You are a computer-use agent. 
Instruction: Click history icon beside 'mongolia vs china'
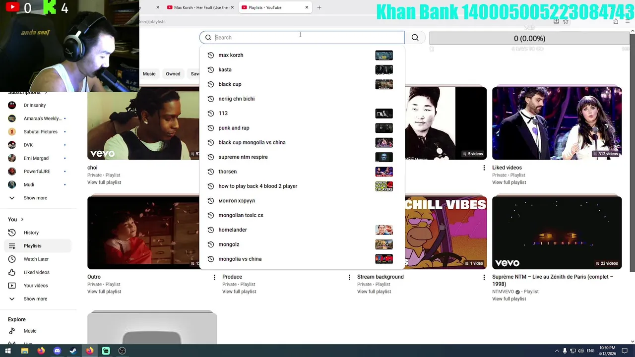[x=211, y=259]
